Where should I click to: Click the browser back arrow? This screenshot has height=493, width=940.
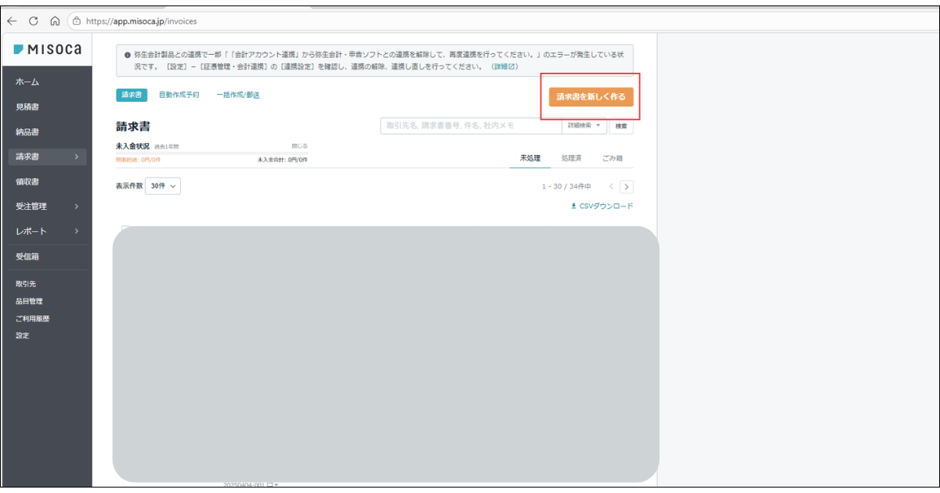click(x=11, y=21)
